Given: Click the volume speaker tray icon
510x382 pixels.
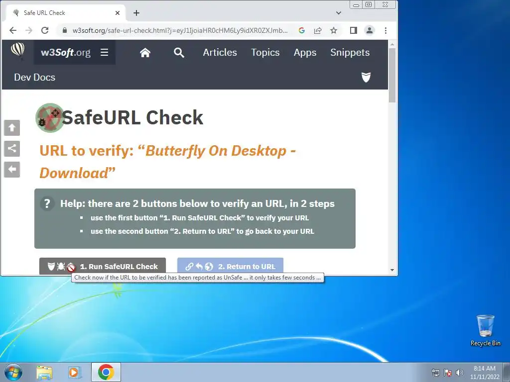Looking at the screenshot, I should [460, 373].
